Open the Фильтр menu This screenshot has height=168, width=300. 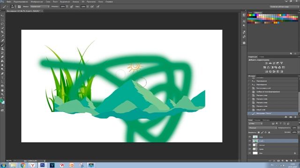pos(76,2)
